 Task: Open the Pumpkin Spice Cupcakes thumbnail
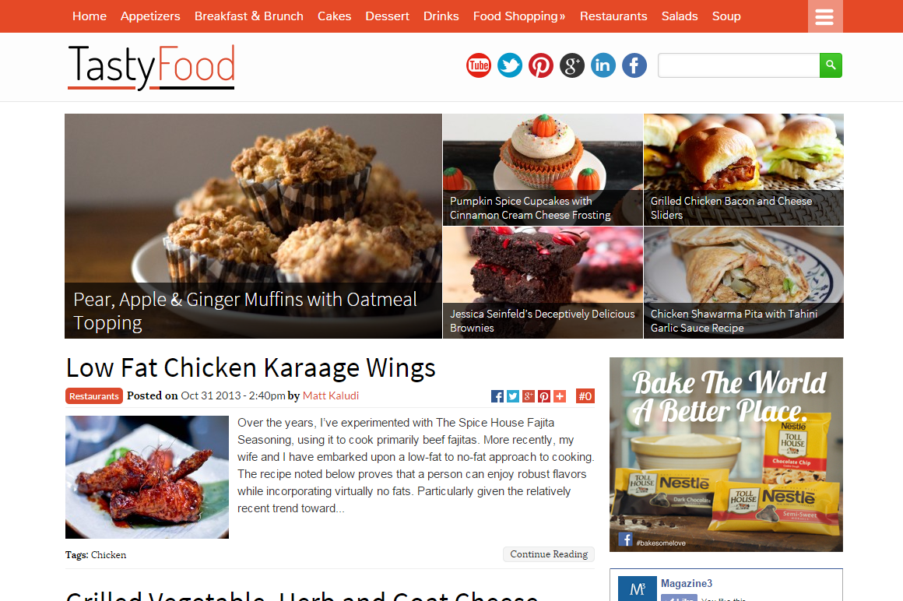[543, 169]
